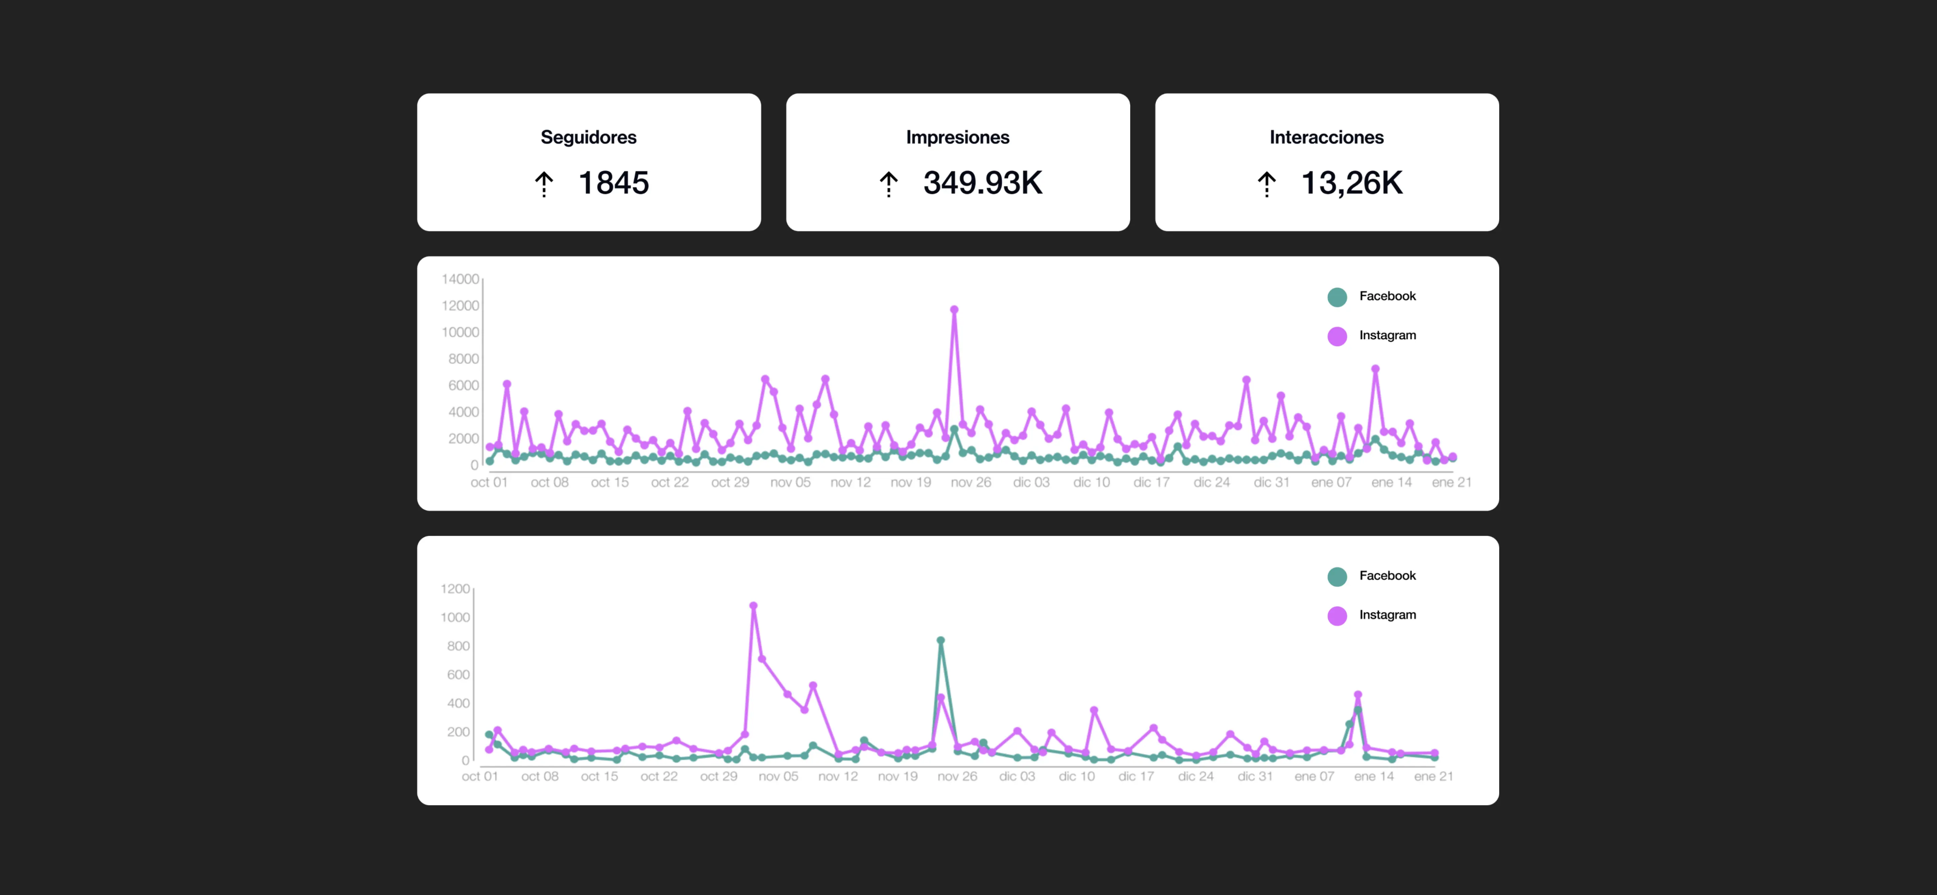Toggle Facebook legend label in the top chart

1387,296
